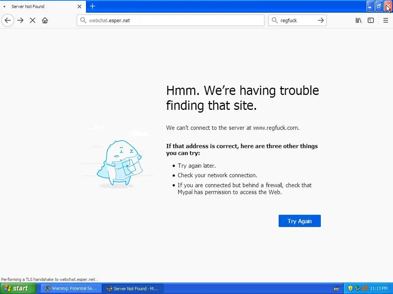Click 'Try again later' bullet text

click(197, 166)
